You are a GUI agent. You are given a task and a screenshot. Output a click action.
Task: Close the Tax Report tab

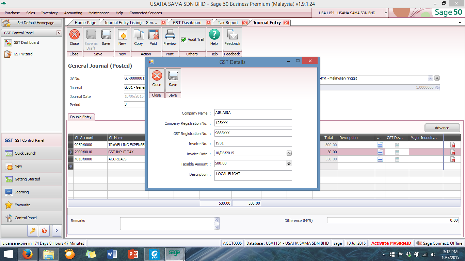(x=245, y=23)
